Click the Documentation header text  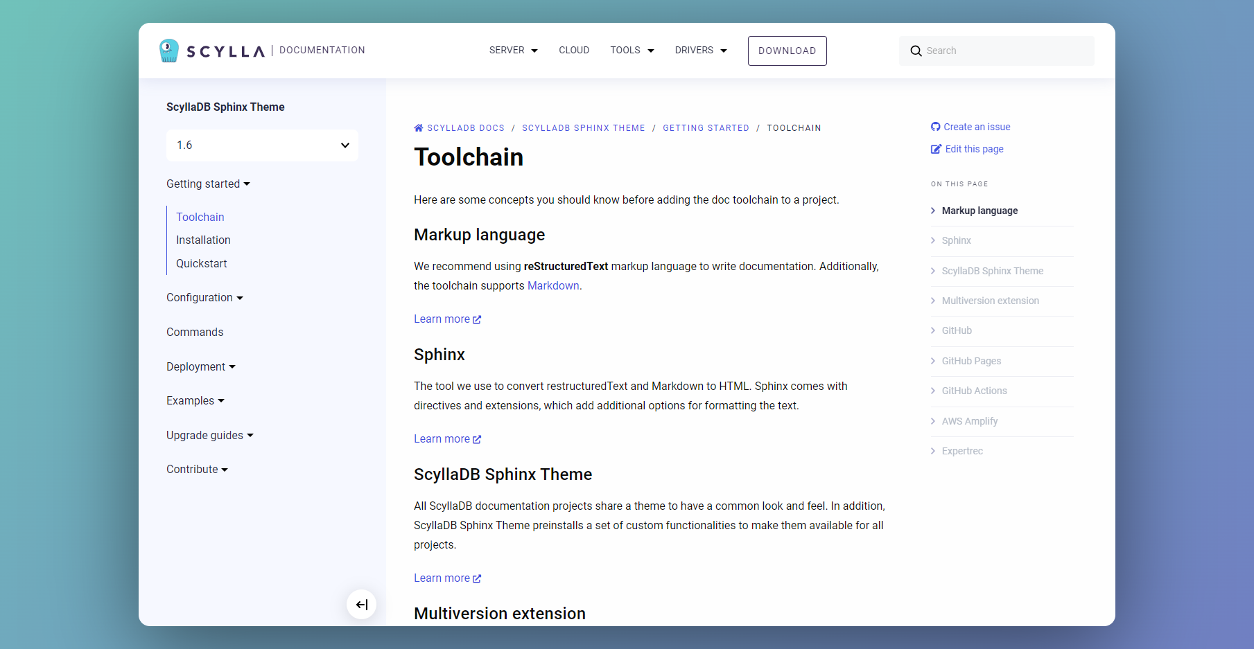[x=322, y=50]
